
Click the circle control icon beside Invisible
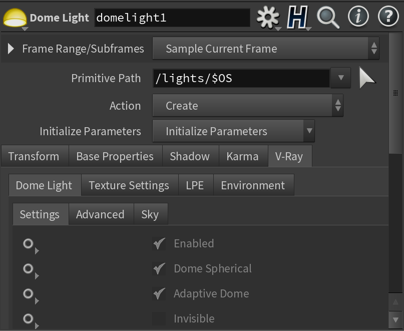click(x=28, y=318)
